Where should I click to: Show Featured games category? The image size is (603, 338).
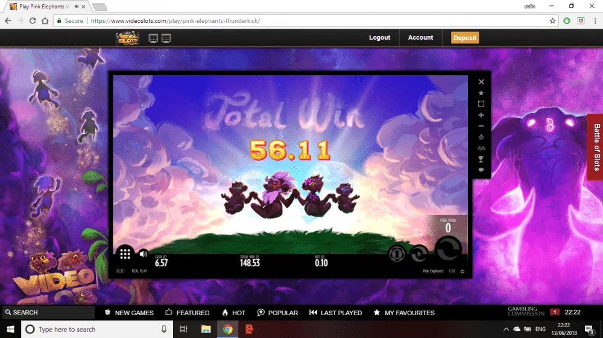(x=188, y=313)
